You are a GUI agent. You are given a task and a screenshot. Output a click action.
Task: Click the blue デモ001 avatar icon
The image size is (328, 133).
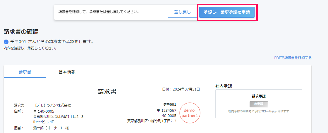pyautogui.click(x=6, y=42)
